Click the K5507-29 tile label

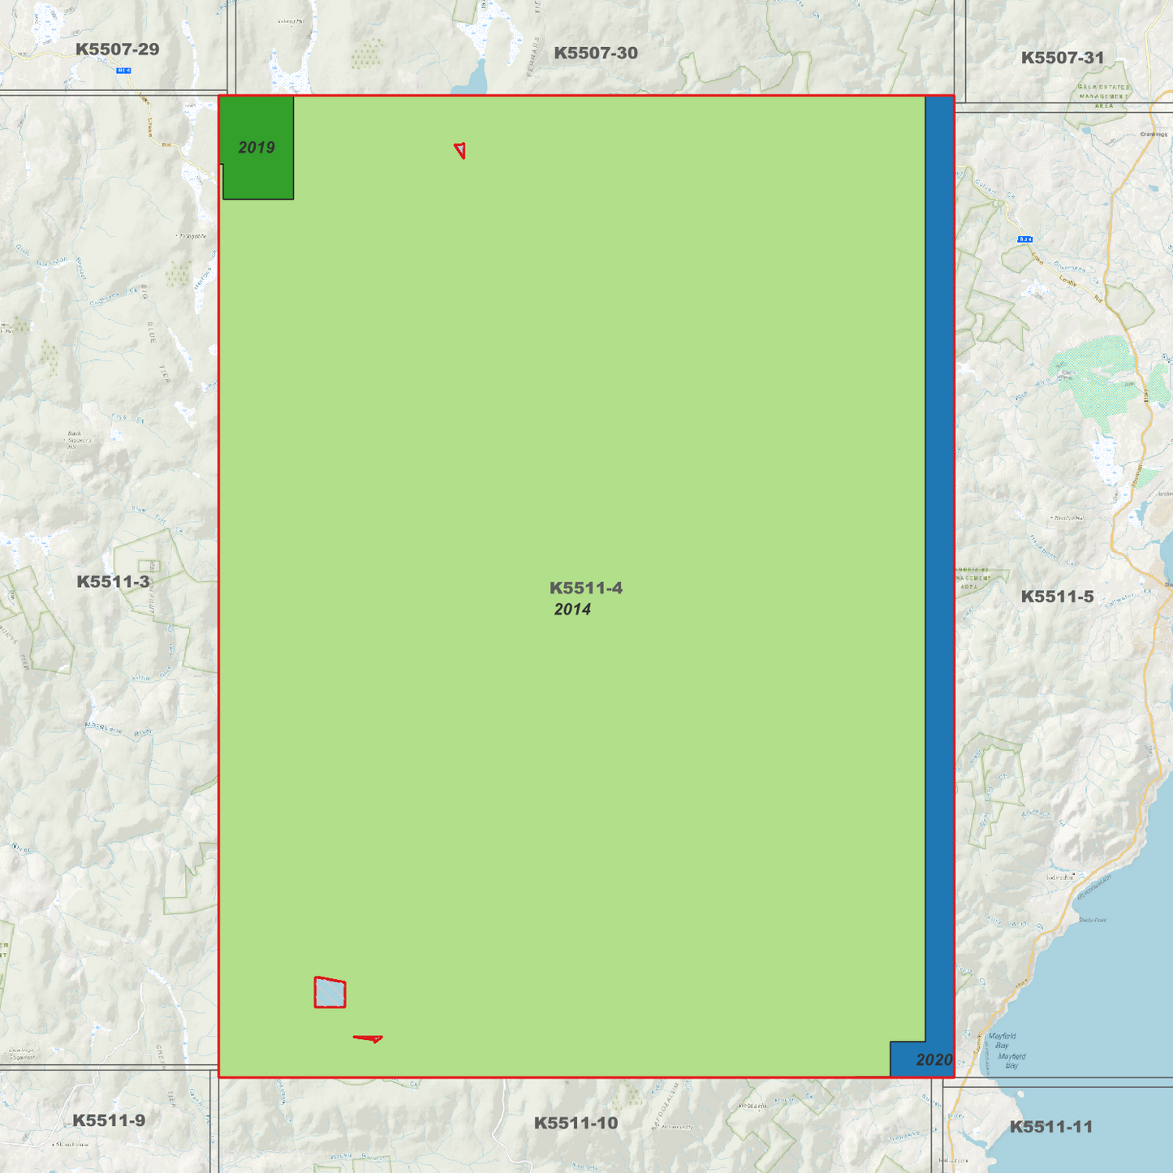(117, 49)
